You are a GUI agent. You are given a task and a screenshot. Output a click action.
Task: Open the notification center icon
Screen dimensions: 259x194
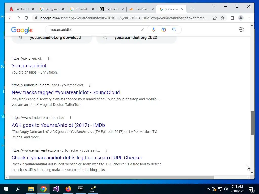[251, 189]
